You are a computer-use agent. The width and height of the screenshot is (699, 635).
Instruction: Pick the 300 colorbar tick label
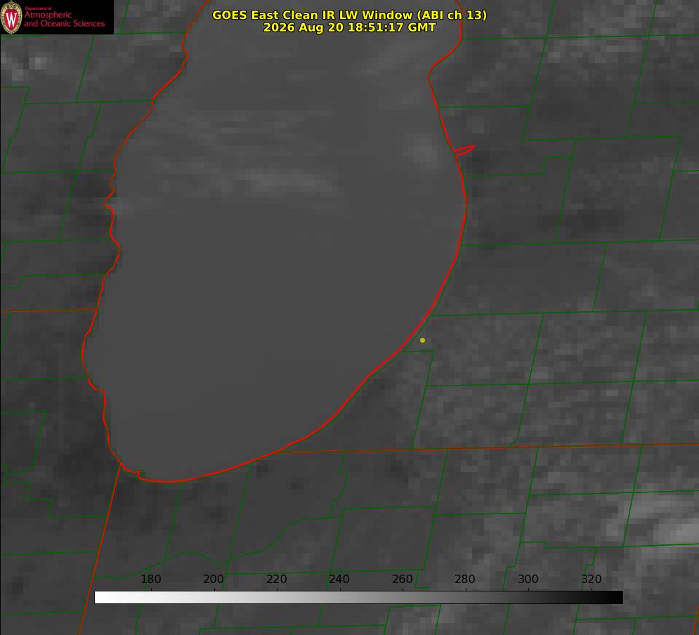coord(528,579)
